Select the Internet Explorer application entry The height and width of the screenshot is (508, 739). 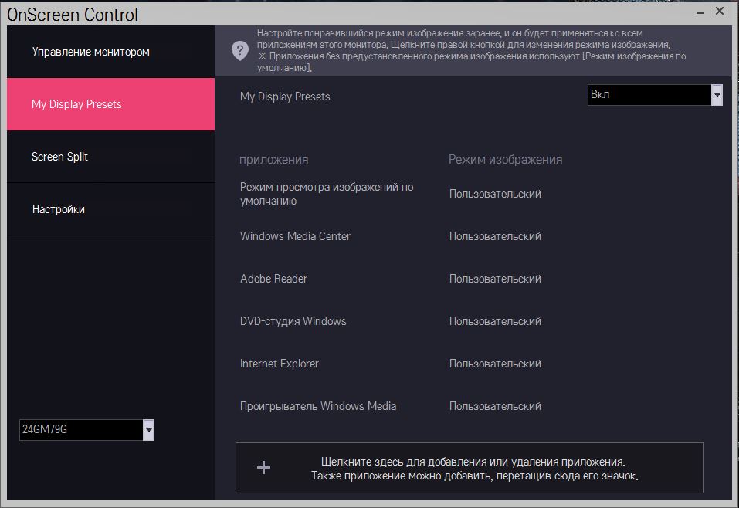[279, 364]
